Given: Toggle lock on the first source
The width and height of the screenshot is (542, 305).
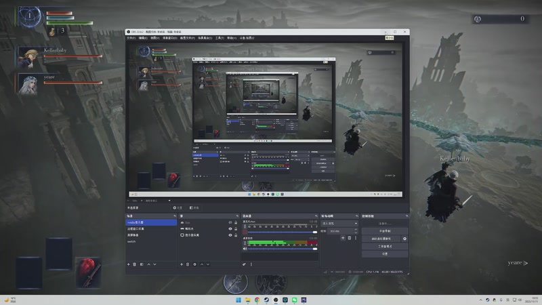Looking at the screenshot, I should tap(236, 222).
